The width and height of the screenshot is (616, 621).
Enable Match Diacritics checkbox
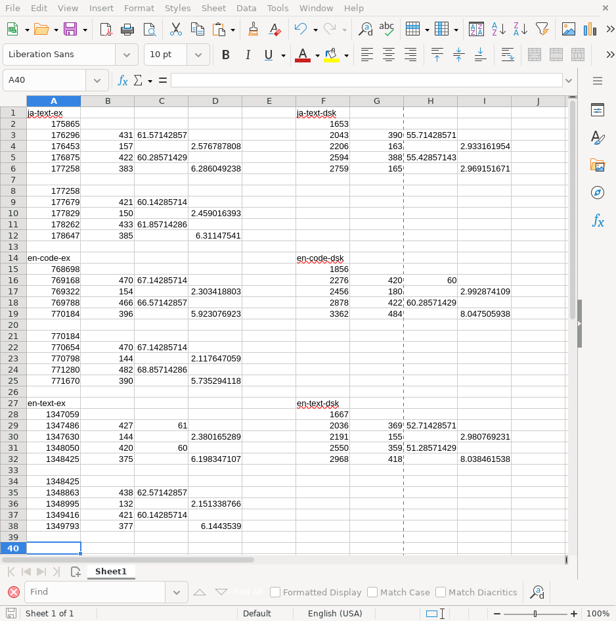coord(441,592)
